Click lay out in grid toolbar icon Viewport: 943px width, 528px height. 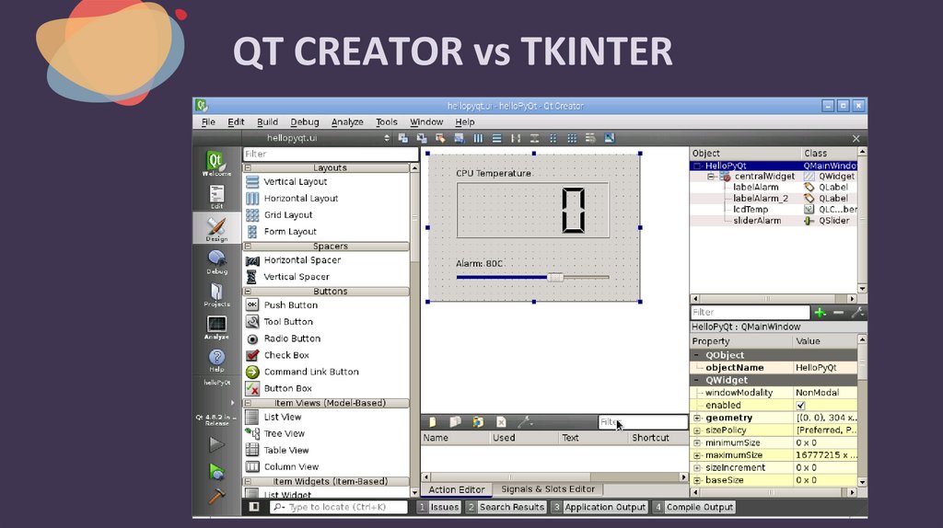(572, 138)
